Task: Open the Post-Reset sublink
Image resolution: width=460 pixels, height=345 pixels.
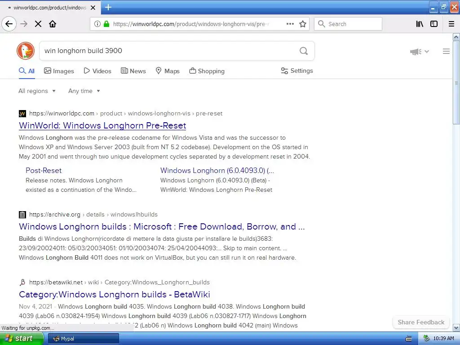Action: click(44, 170)
